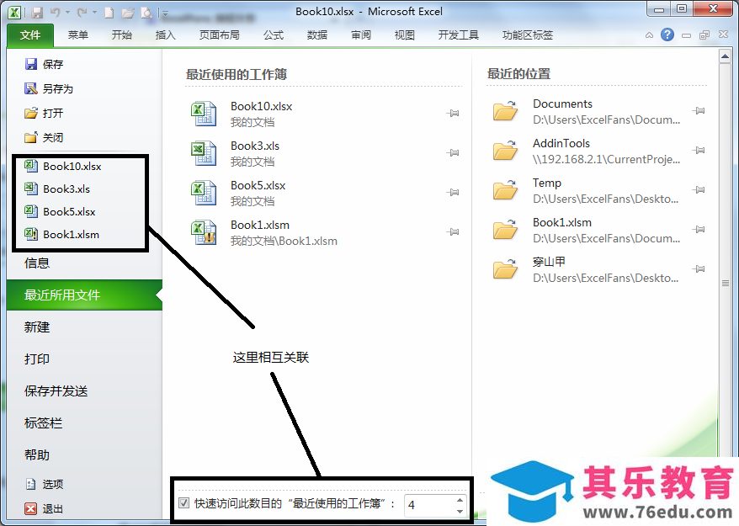
Task: Pin the Temp folder location
Action: pyautogui.click(x=699, y=190)
